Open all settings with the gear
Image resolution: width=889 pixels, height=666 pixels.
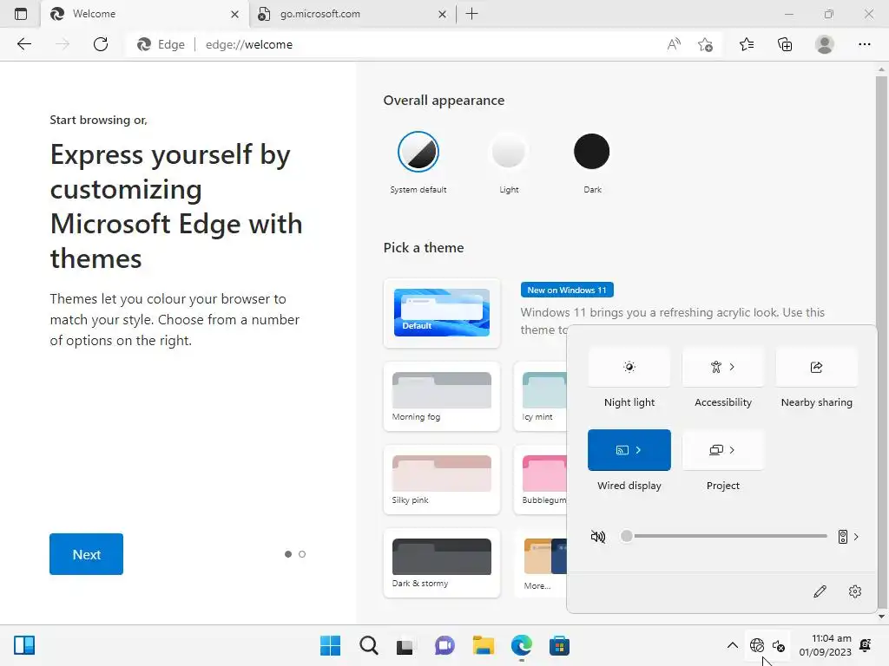(855, 591)
